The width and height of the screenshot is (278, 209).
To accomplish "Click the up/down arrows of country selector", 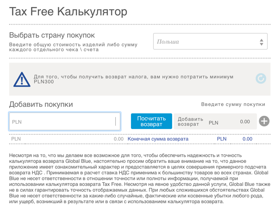I will pos(261,42).
